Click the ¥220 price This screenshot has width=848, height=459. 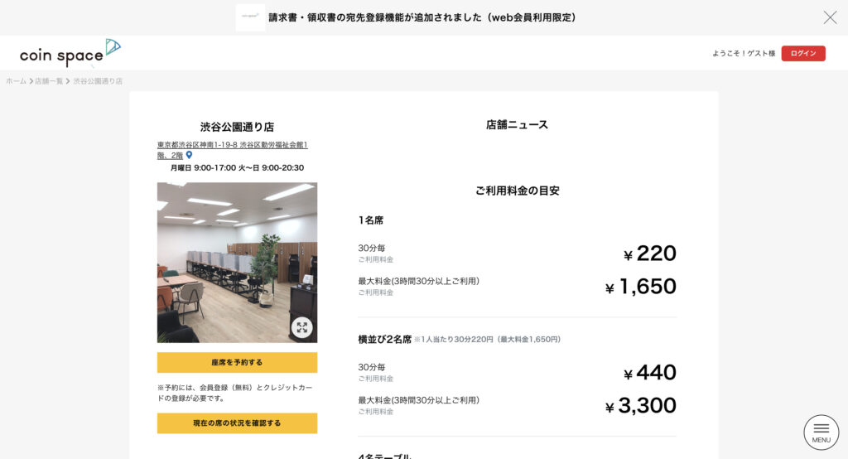pos(649,254)
